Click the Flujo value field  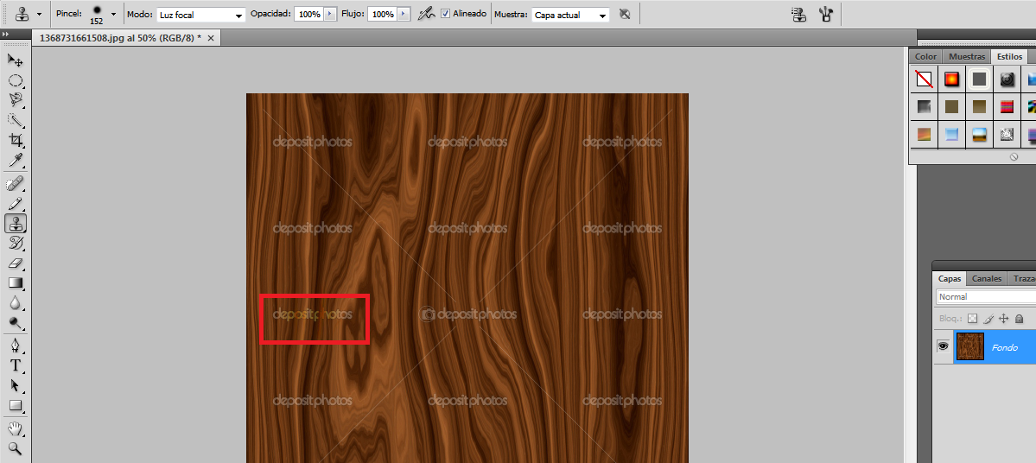382,14
